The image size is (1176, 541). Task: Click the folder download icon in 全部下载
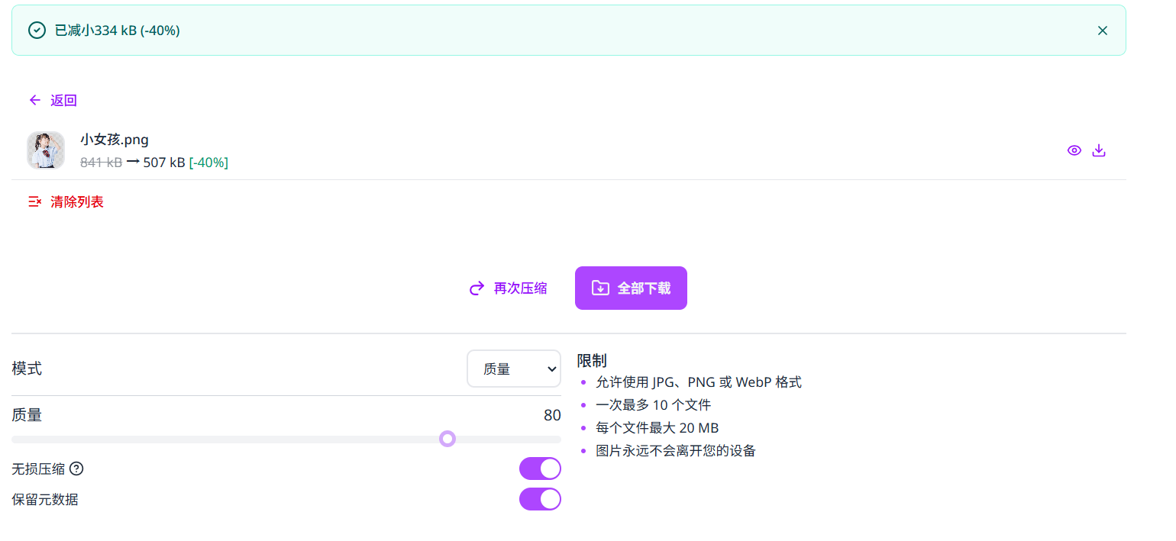[x=600, y=288]
